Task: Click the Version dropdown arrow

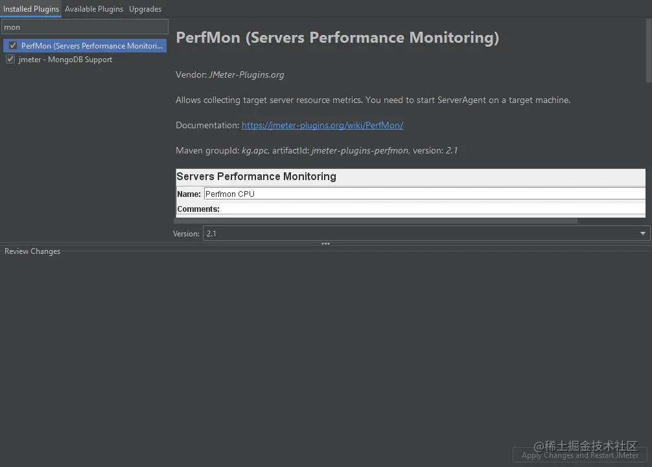Action: point(642,233)
